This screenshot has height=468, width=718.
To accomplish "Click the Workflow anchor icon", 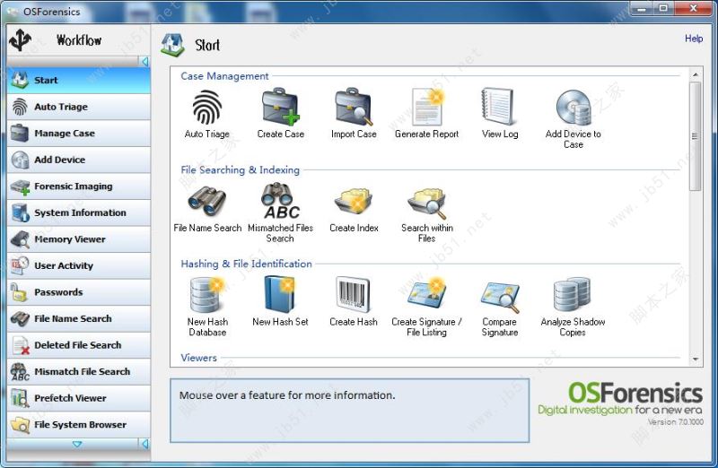I will coord(20,39).
